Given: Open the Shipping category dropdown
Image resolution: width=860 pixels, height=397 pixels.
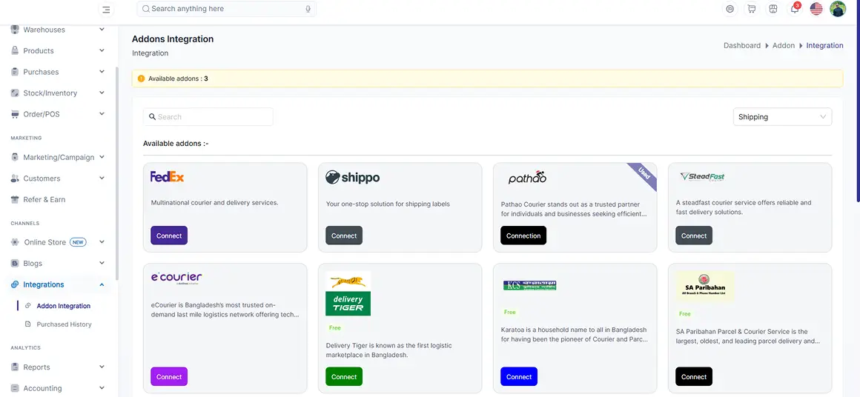Looking at the screenshot, I should pos(782,116).
